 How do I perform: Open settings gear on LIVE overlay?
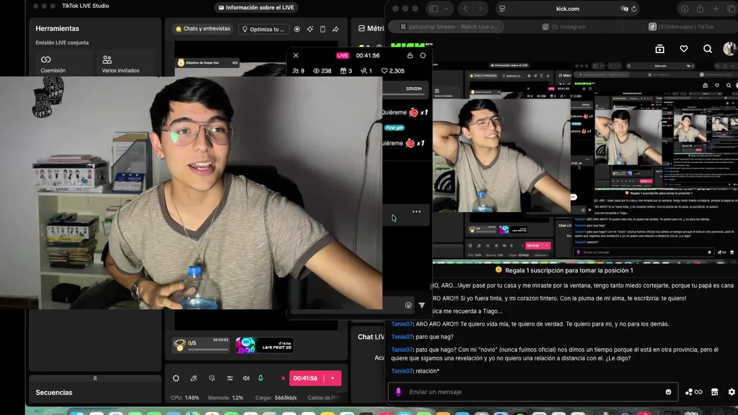423,55
